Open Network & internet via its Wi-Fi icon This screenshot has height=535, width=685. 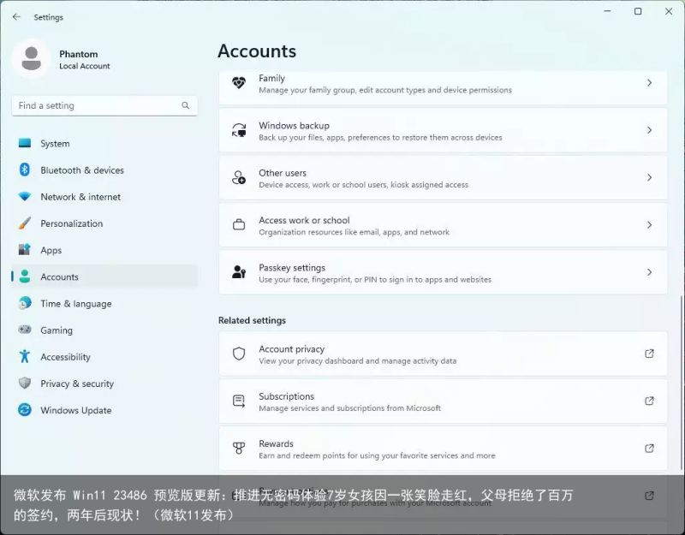(25, 197)
